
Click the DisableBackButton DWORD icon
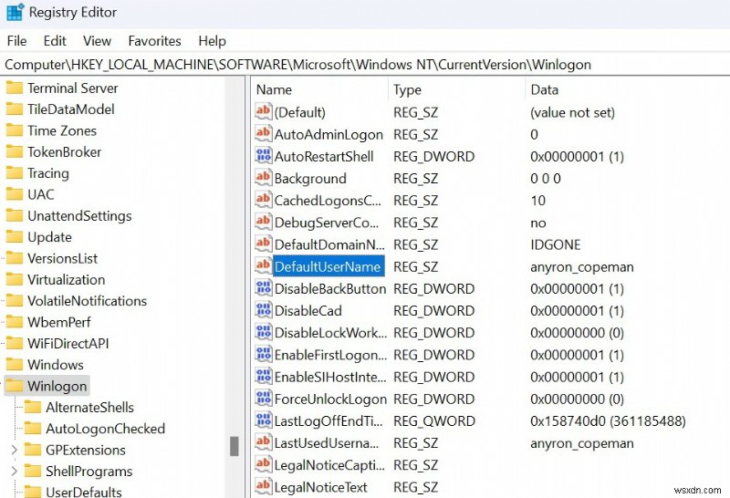coord(264,287)
